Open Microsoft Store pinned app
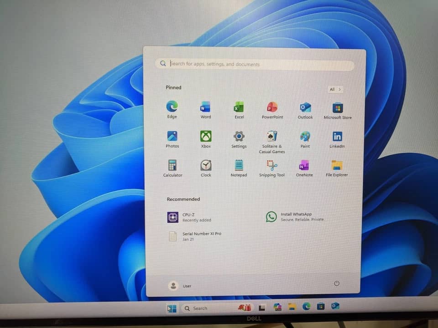The width and height of the screenshot is (438, 328). (338, 111)
